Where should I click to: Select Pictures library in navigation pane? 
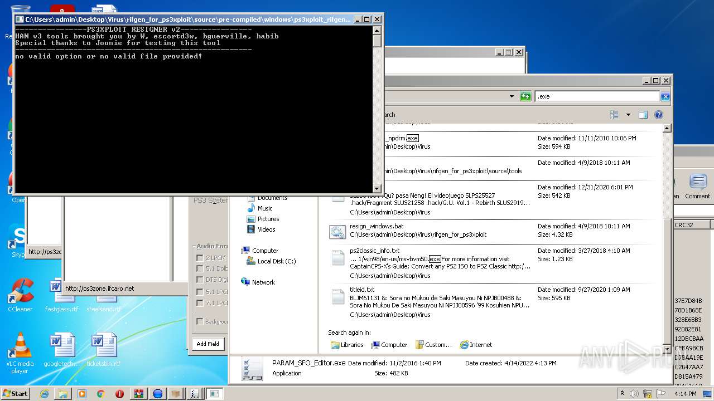(263, 219)
